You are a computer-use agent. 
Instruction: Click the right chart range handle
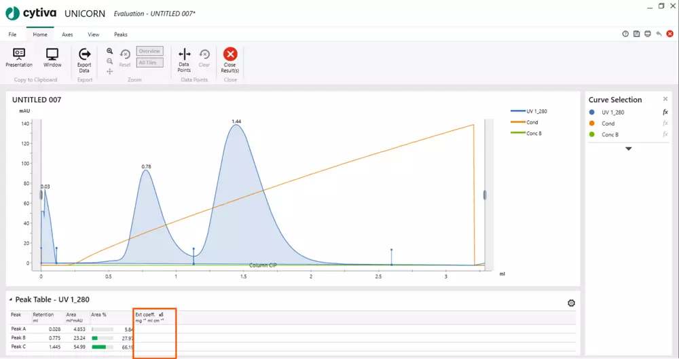[x=485, y=195]
